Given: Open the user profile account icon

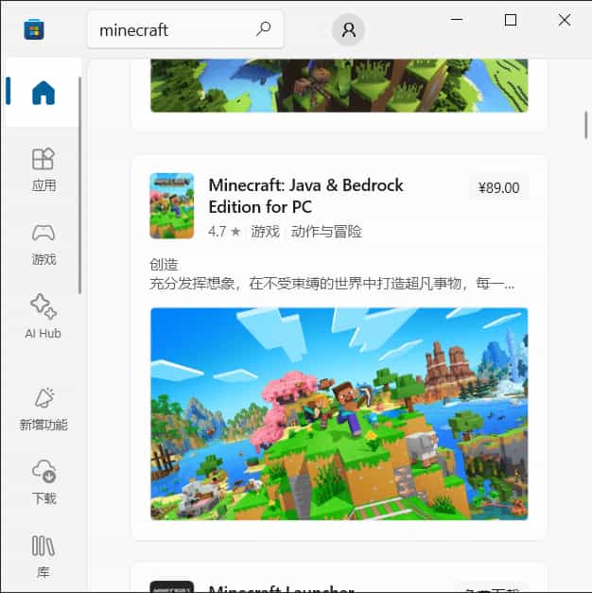Looking at the screenshot, I should pos(348,30).
